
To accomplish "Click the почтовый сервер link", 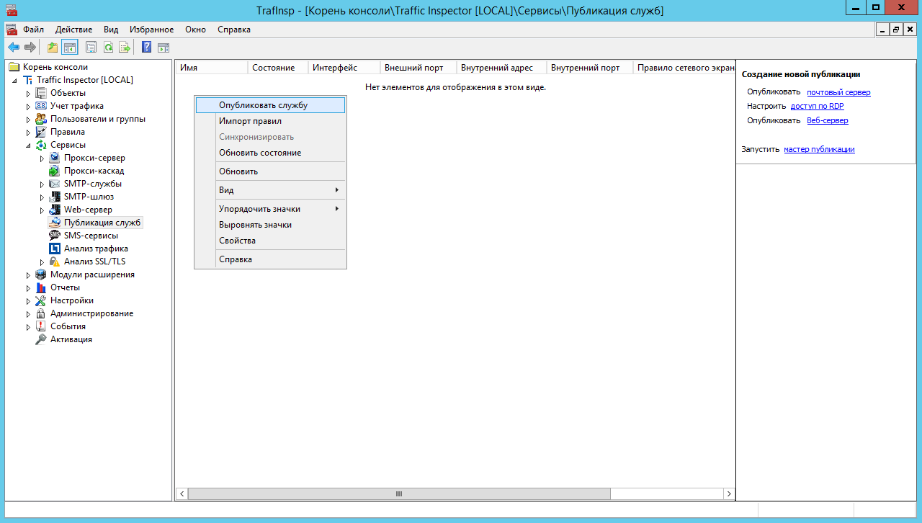I will 838,92.
